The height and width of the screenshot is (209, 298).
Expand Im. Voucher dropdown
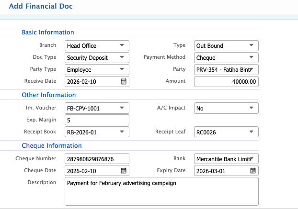[x=97, y=108]
